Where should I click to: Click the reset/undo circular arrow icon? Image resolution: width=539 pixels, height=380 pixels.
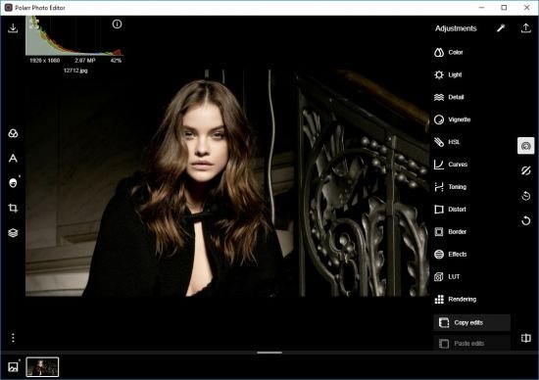pos(525,220)
